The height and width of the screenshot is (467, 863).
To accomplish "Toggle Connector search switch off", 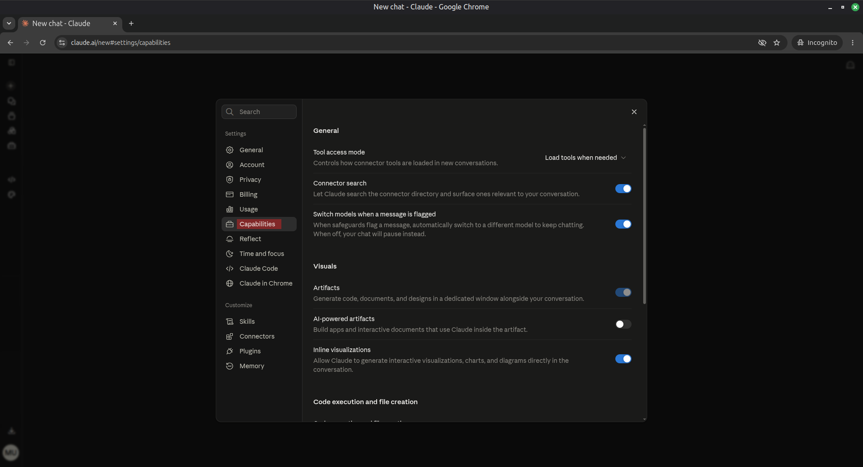I will click(623, 189).
